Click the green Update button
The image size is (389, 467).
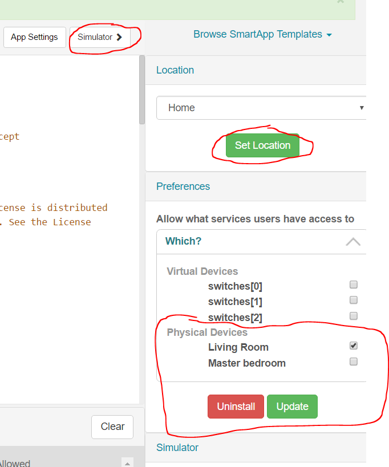[292, 406]
